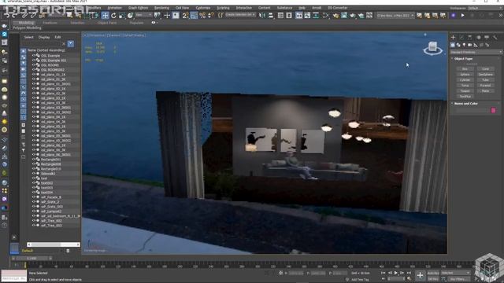This screenshot has height=283, width=504.
Task: Select the Lights category icon
Action: (464, 45)
